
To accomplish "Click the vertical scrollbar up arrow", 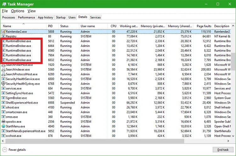I will click(x=233, y=26).
